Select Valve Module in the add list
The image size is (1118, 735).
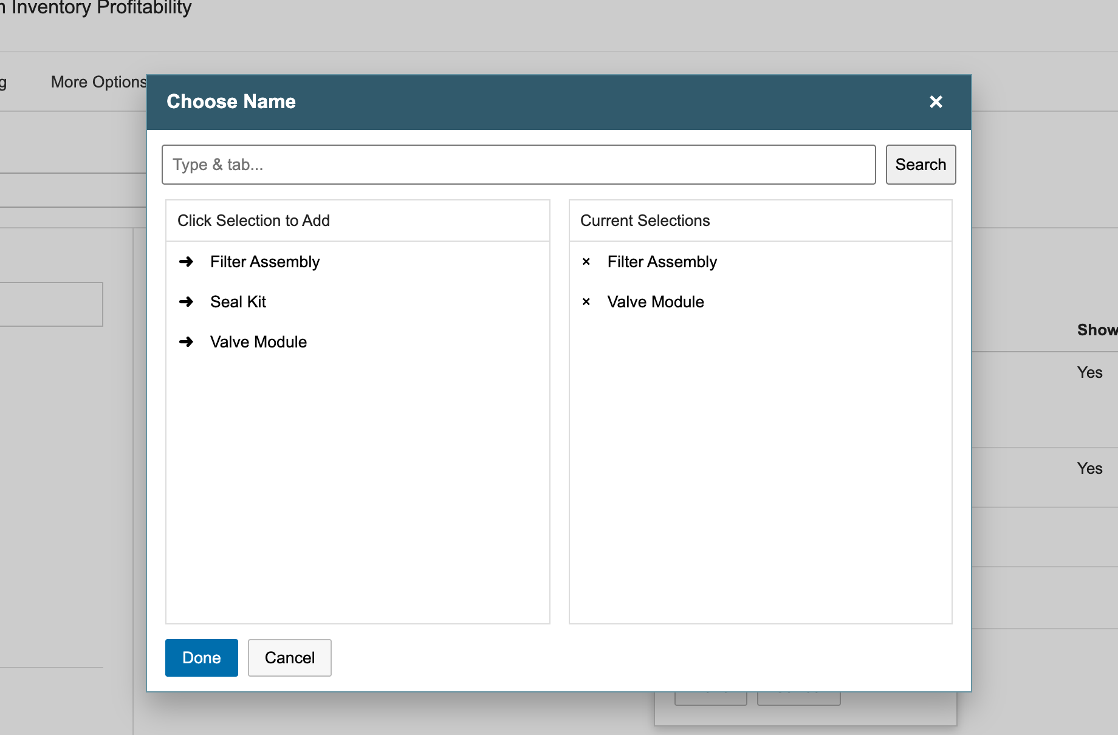pyautogui.click(x=258, y=342)
